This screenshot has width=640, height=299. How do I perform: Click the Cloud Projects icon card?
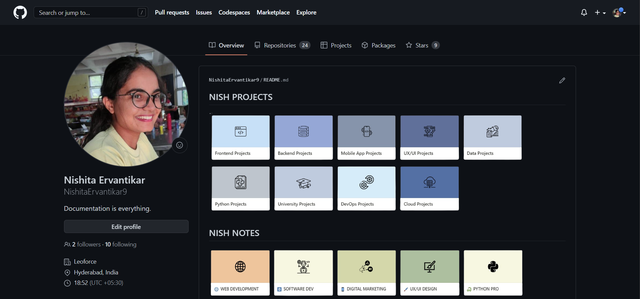429,182
